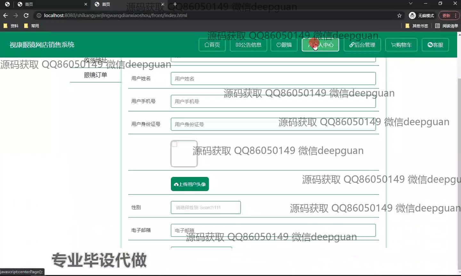
Task: Go to 首页 in navigation bar
Action: 212,45
